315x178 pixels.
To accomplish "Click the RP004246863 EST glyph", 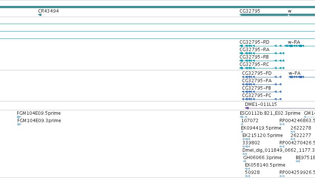I will 282,124.
